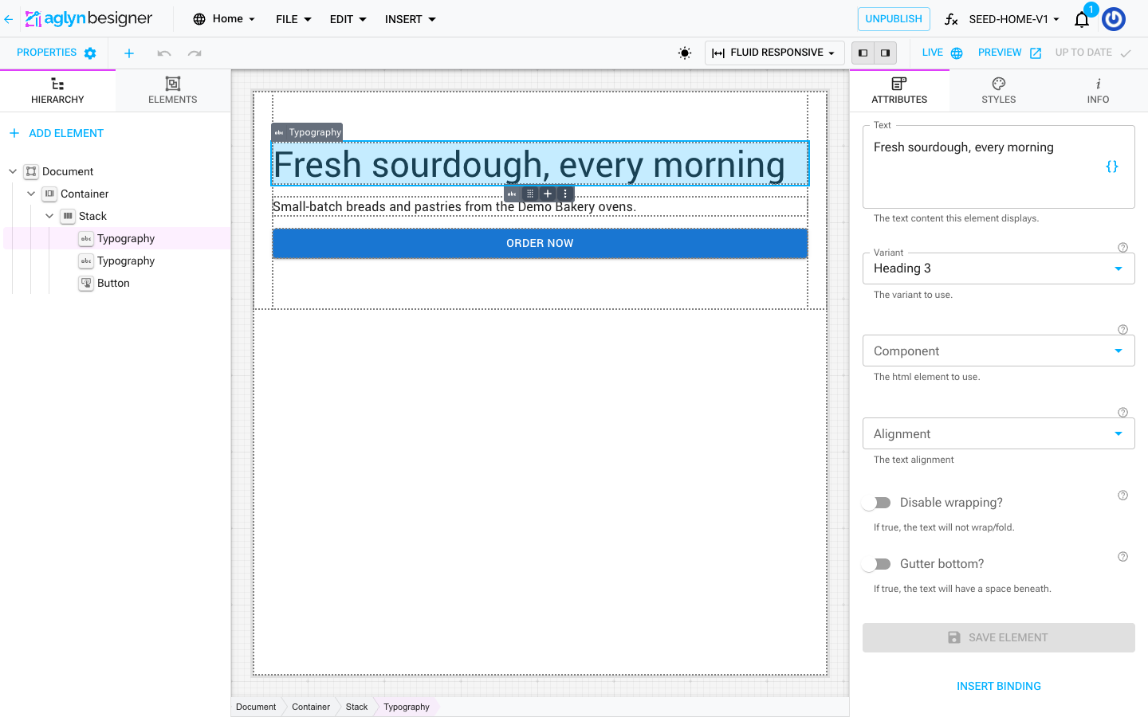
Task: Click the ORDER NOW button on canvas
Action: point(540,243)
